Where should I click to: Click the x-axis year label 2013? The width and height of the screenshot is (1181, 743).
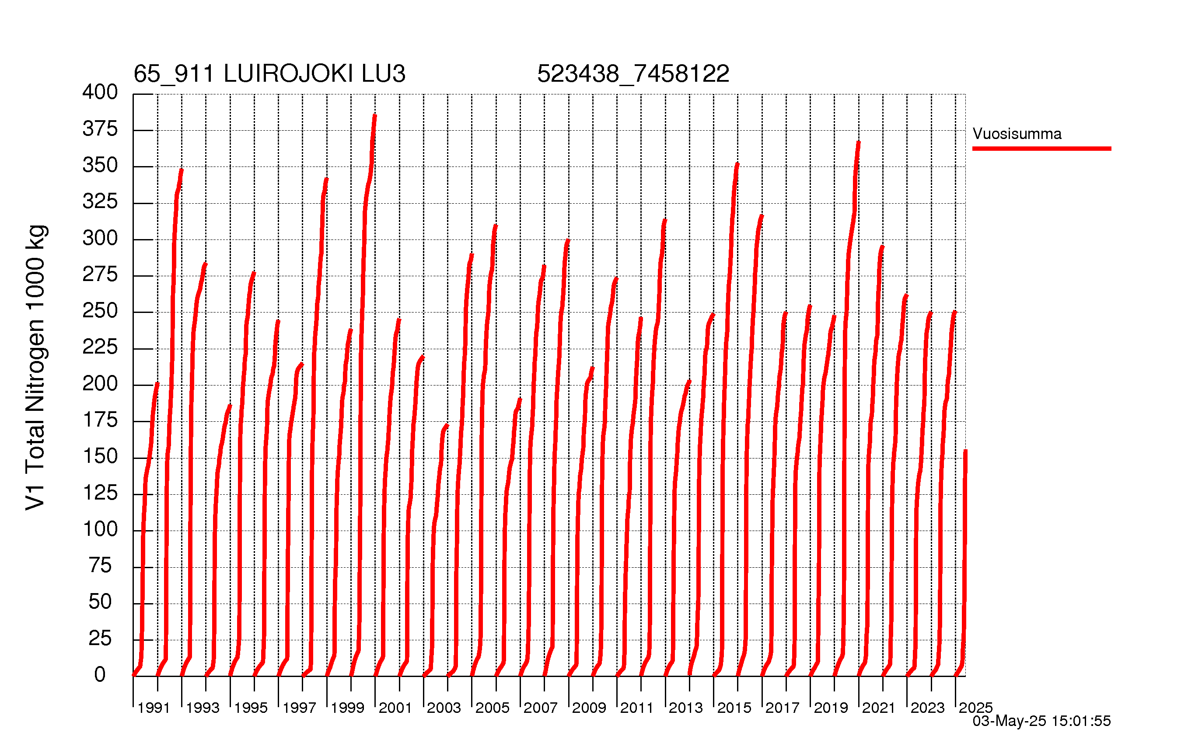(686, 708)
